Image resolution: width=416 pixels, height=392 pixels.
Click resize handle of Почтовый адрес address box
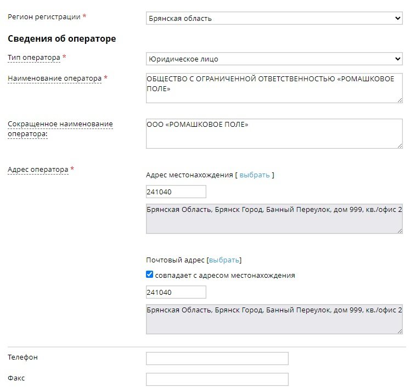pyautogui.click(x=400, y=331)
